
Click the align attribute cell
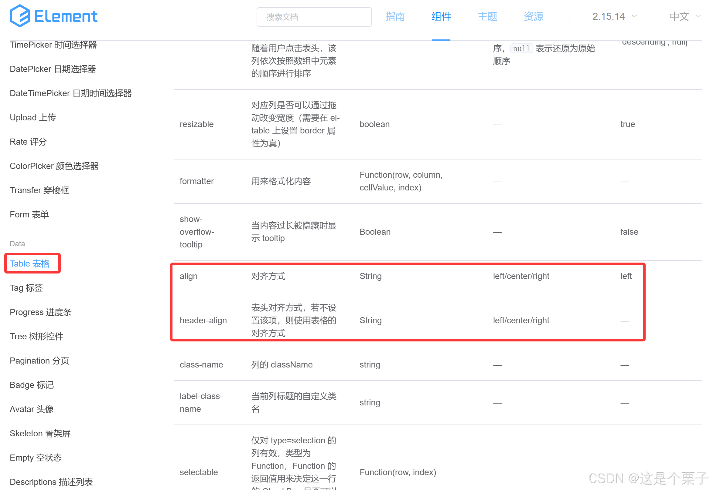[189, 276]
